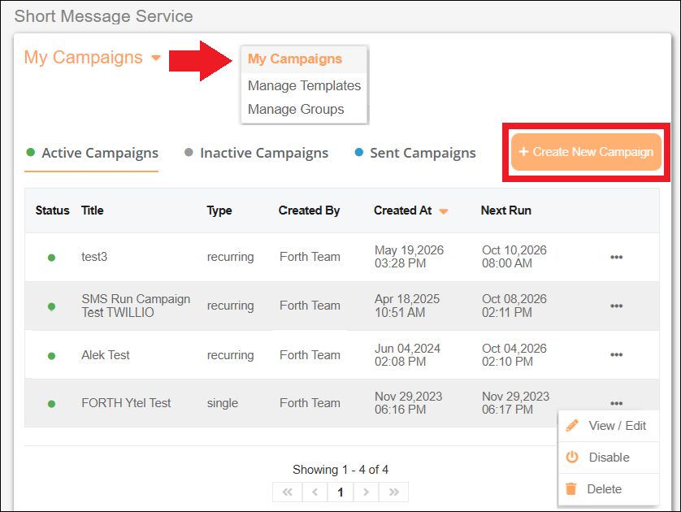Switch to Sent Campaigns tab
Viewport: 681px width, 512px height.
pos(415,153)
